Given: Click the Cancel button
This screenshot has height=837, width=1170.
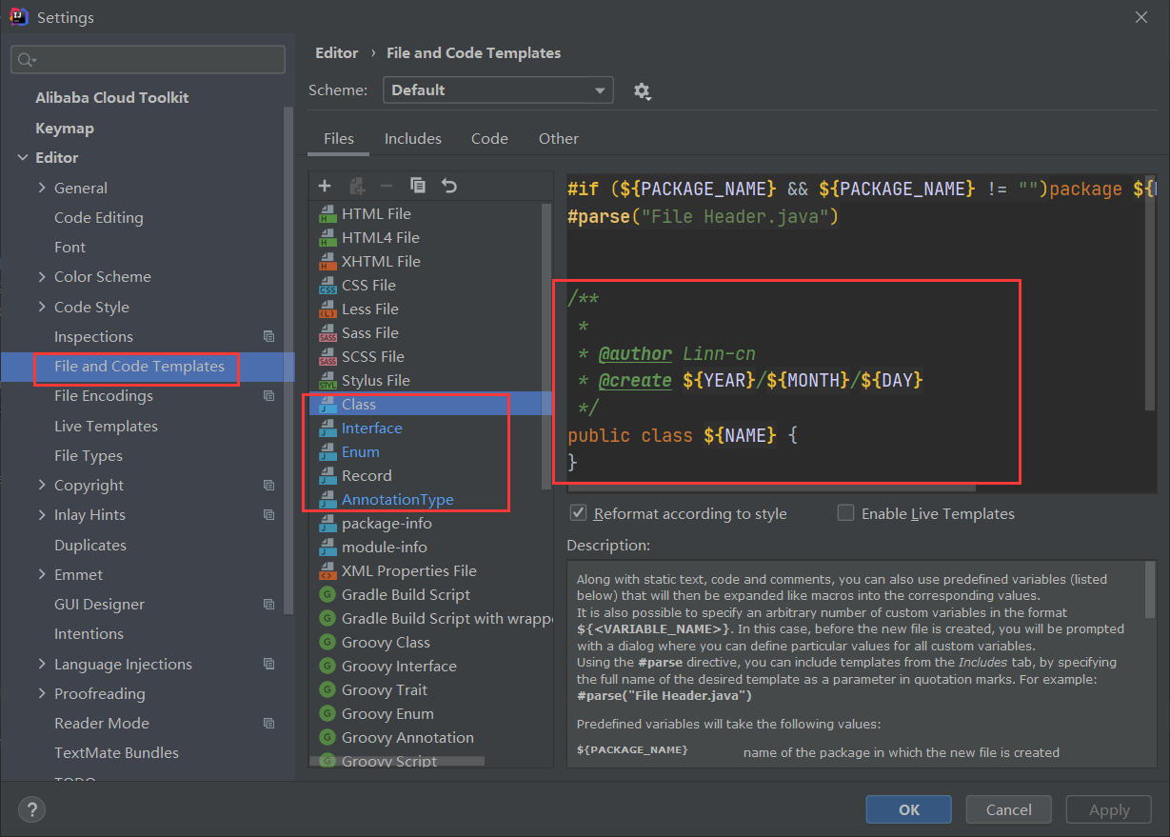Looking at the screenshot, I should coord(1009,809).
